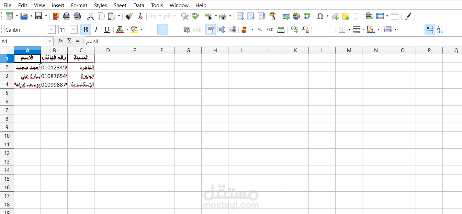Click the border color swatch
This screenshot has width=462, height=214.
(x=371, y=30)
